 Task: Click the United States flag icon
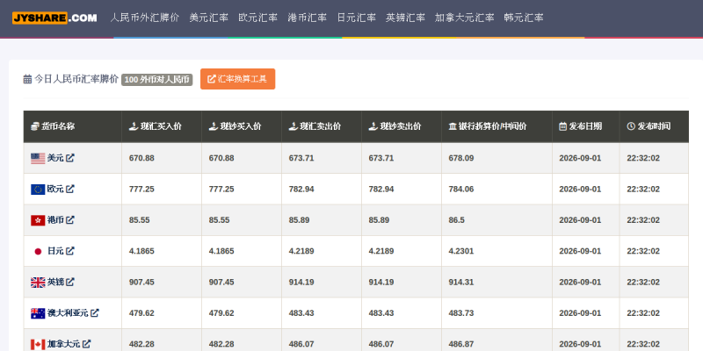click(38, 159)
